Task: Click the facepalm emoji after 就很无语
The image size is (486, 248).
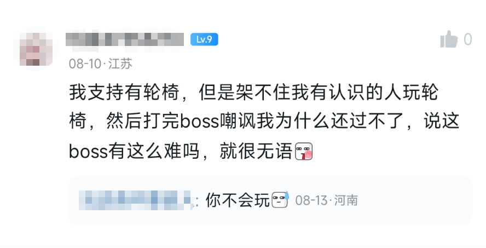Action: point(304,151)
